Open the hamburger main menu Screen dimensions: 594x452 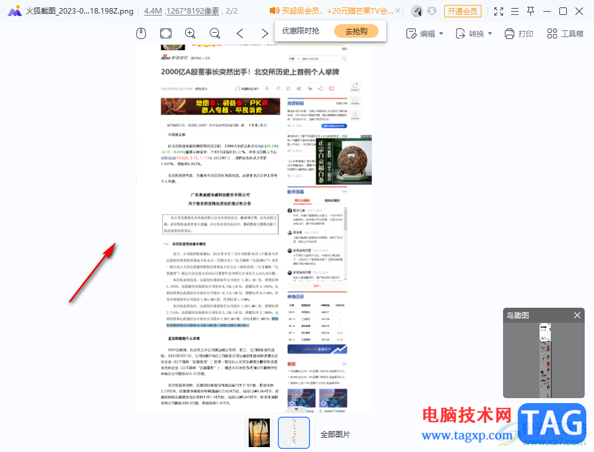pyautogui.click(x=514, y=11)
